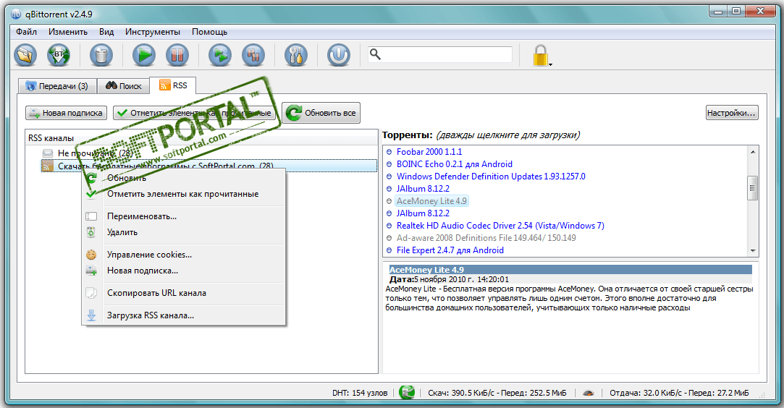The image size is (784, 408).
Task: Switch to the Поиск tab
Action: pos(124,86)
